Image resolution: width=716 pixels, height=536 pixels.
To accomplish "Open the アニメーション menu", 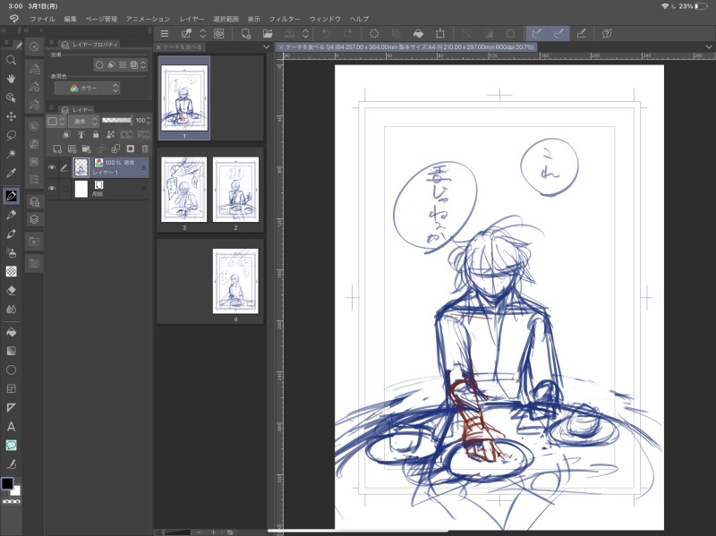I will click(x=148, y=19).
